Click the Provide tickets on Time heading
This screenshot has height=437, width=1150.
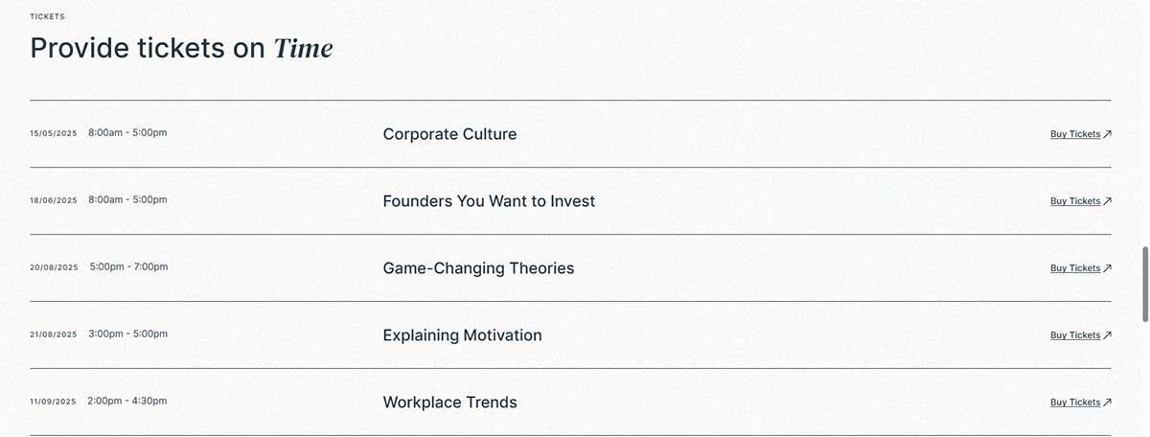click(x=181, y=48)
